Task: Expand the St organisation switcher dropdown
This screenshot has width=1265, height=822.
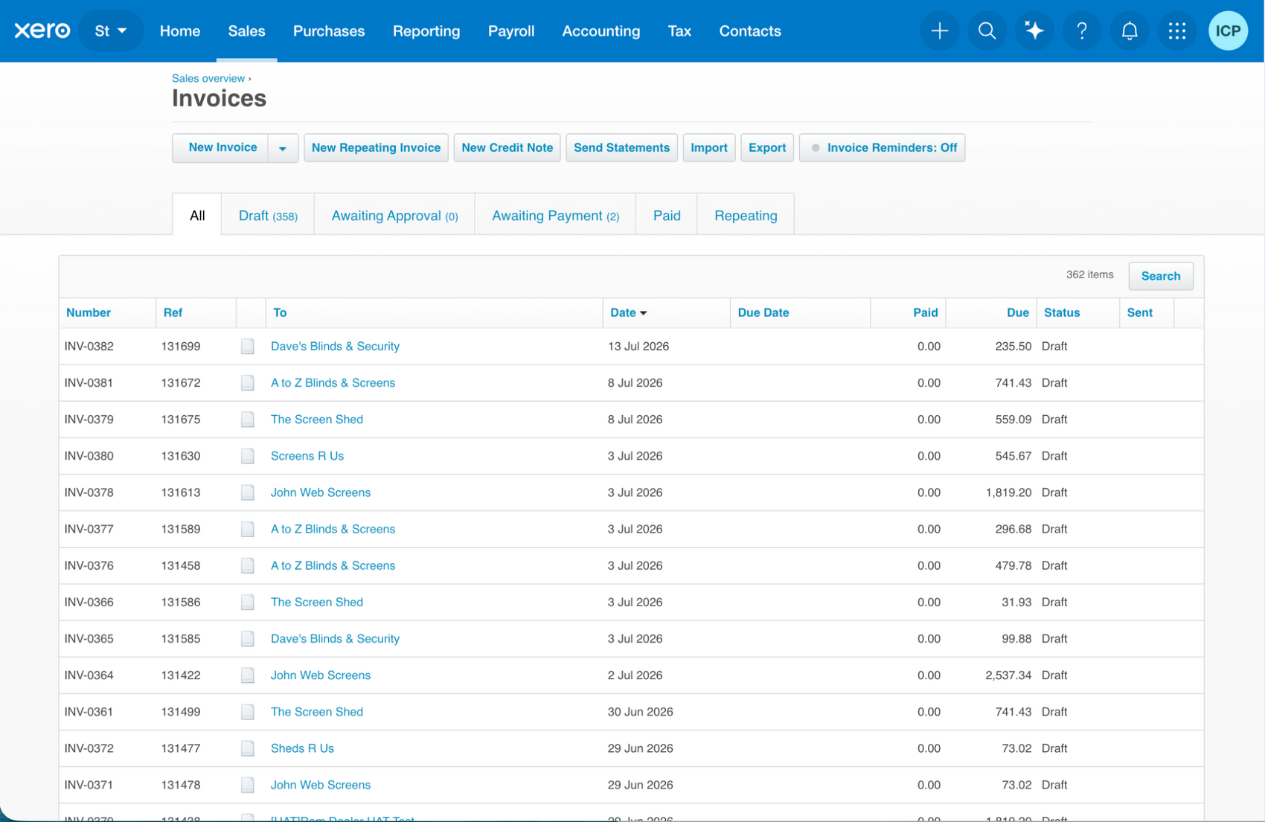Action: 110,30
